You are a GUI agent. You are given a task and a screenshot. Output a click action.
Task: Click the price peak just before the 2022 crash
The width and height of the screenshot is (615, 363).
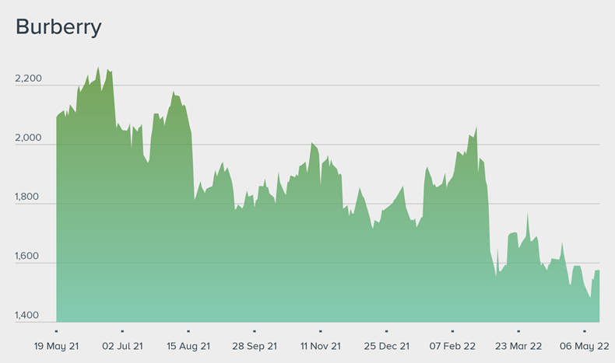pyautogui.click(x=476, y=127)
